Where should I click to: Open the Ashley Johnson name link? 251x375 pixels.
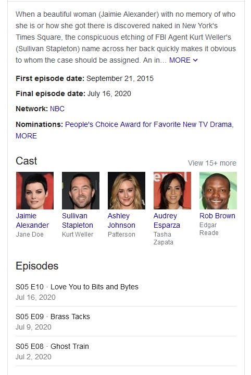pos(121,220)
